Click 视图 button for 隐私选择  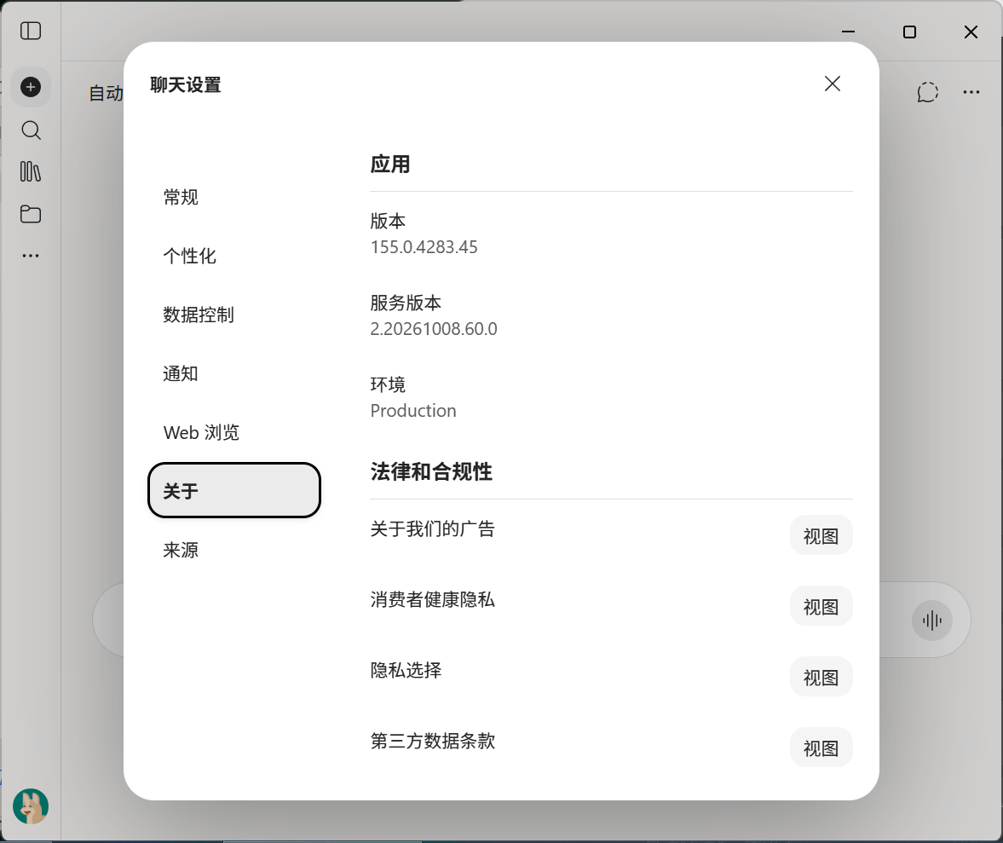(x=821, y=677)
